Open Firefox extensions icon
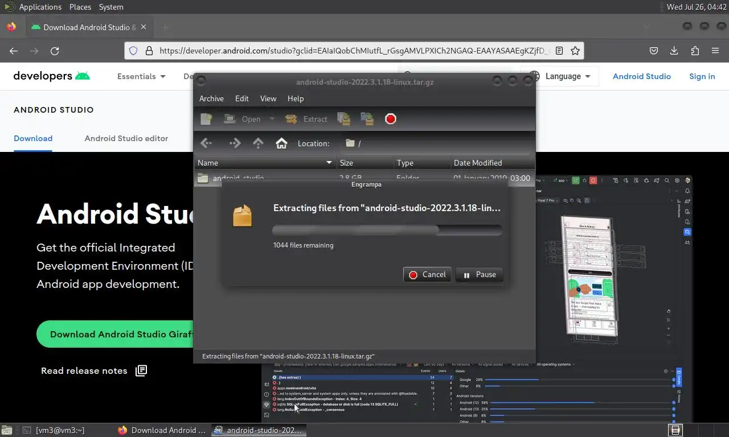729x437 pixels. tap(695, 51)
